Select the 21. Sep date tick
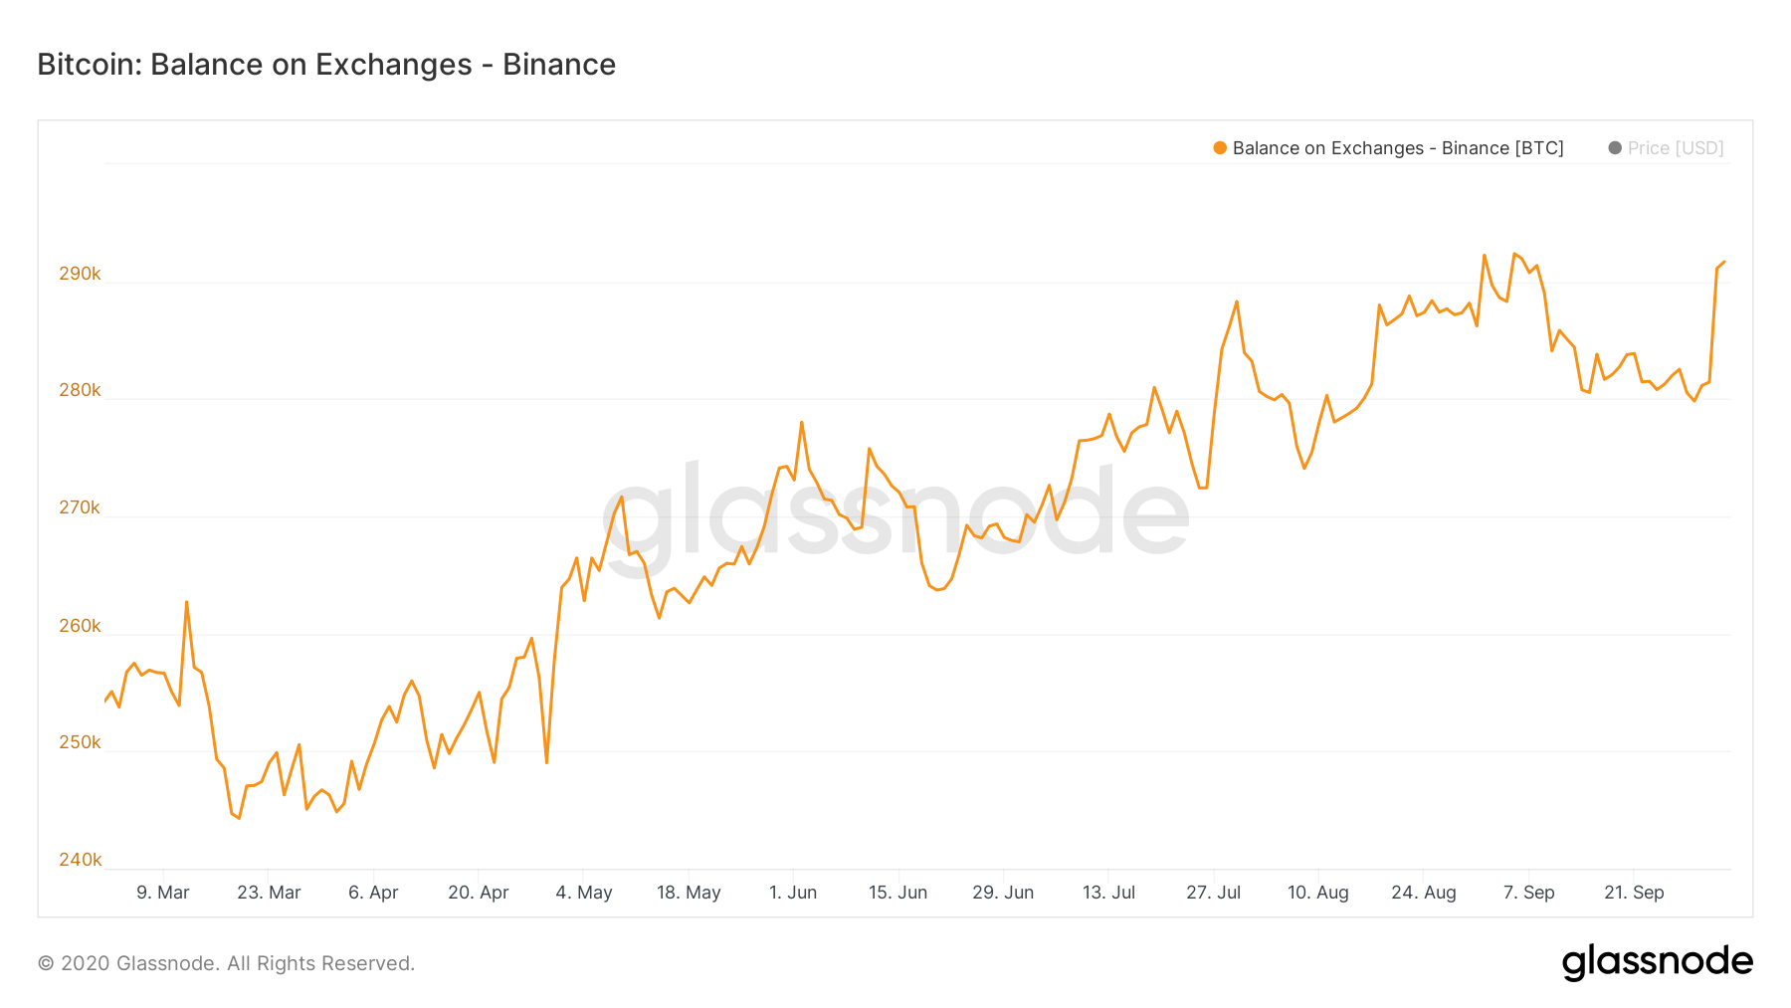Screen dimensions: 1791x1008 click(1634, 893)
